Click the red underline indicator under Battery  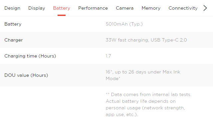(x=62, y=15)
